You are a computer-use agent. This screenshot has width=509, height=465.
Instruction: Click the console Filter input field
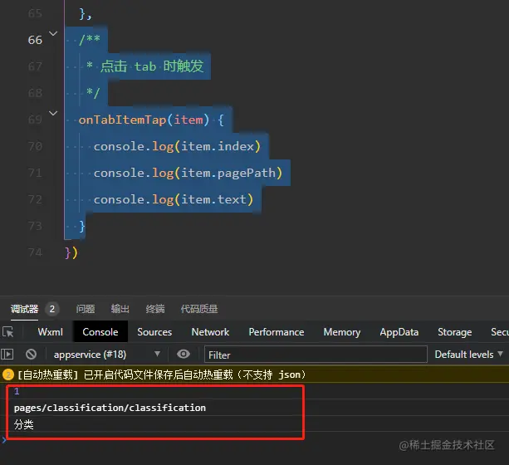click(x=316, y=355)
